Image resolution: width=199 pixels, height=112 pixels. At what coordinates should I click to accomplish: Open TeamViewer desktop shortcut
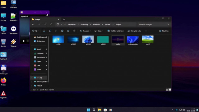click(13, 30)
